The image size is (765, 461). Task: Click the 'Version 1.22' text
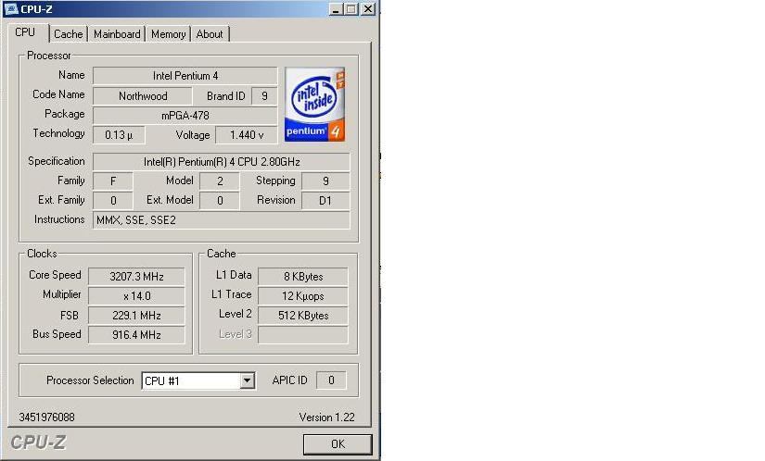coord(326,417)
